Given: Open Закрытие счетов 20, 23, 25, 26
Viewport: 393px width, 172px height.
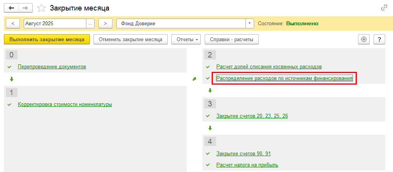Looking at the screenshot, I should point(252,116).
